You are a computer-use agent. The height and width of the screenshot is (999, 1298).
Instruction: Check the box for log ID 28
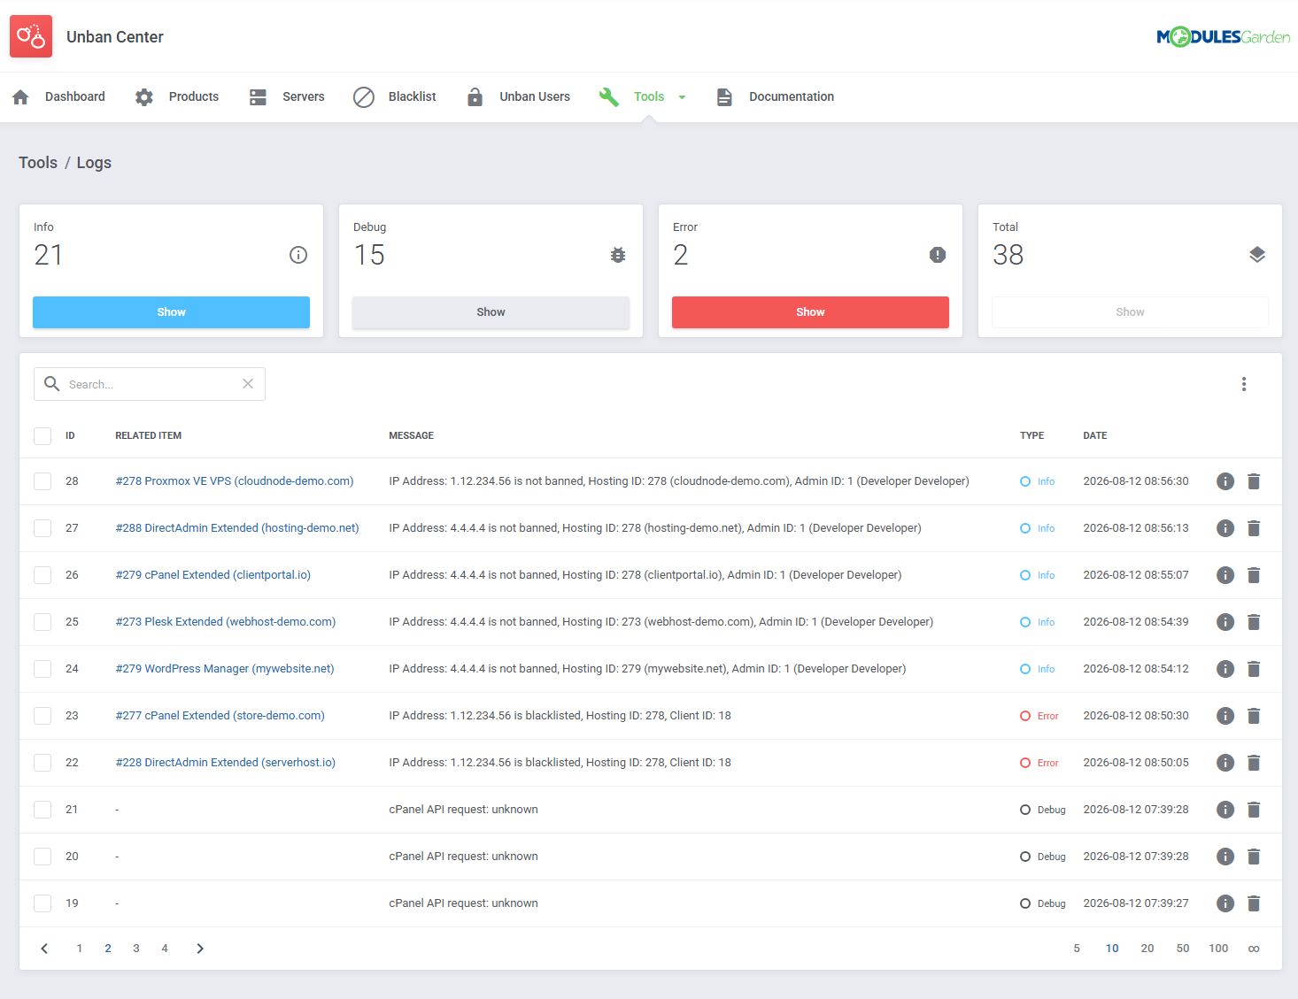coord(42,481)
